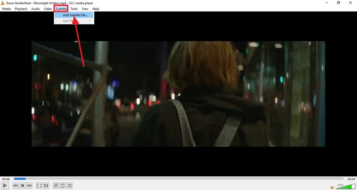Open the Tools menu

click(74, 9)
